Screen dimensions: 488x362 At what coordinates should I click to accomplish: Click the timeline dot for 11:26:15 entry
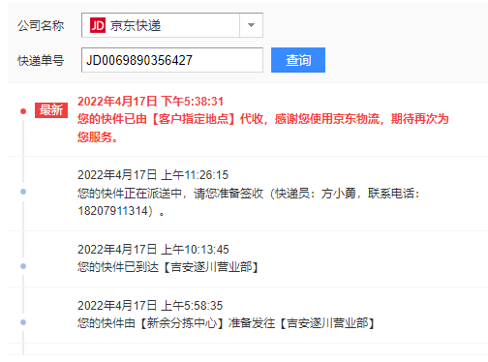pyautogui.click(x=23, y=192)
